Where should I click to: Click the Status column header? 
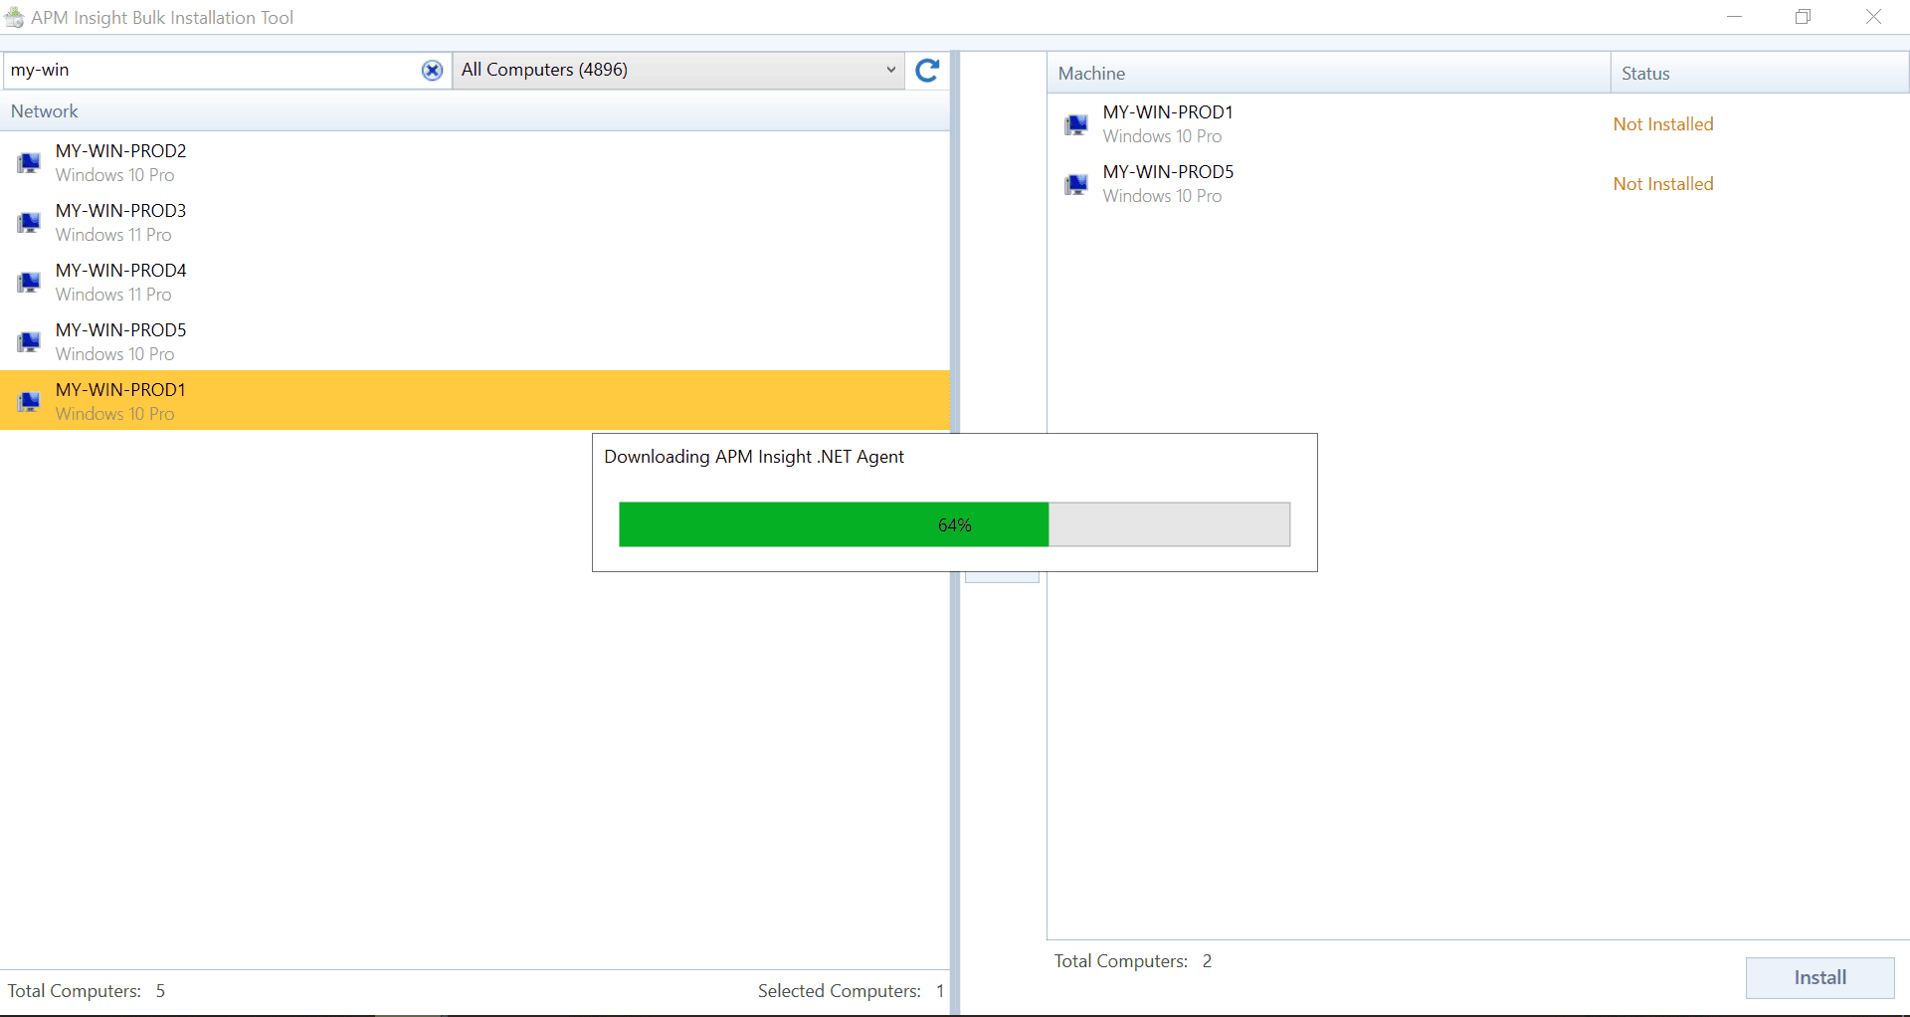pos(1759,74)
